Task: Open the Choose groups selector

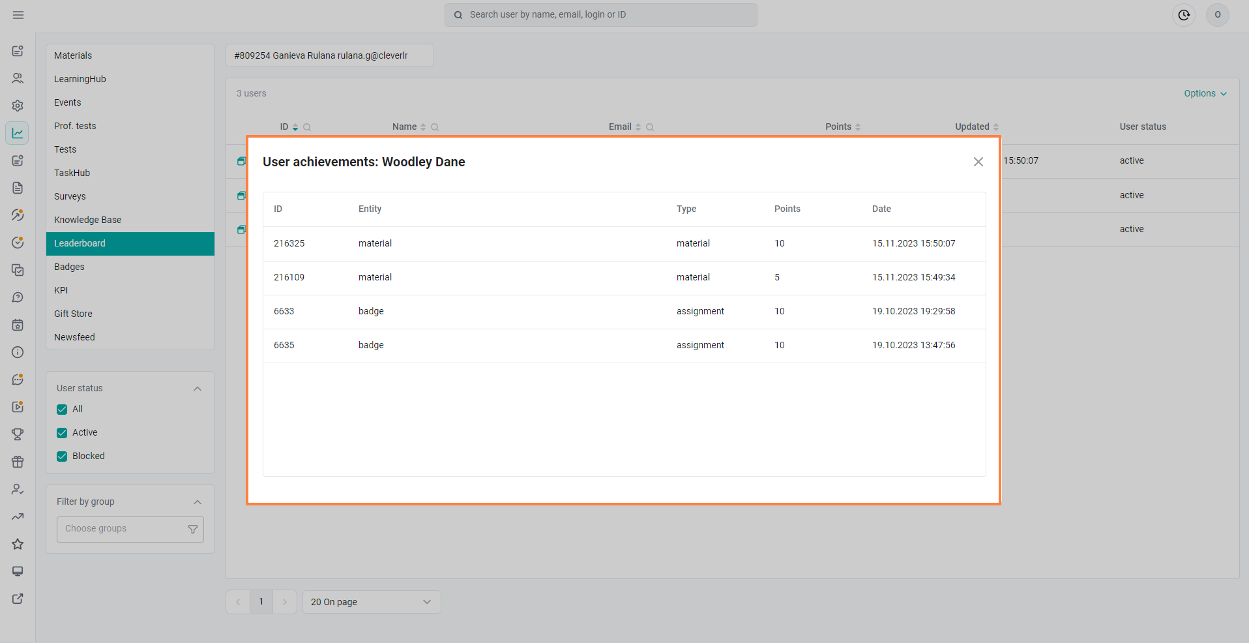Action: coord(130,530)
